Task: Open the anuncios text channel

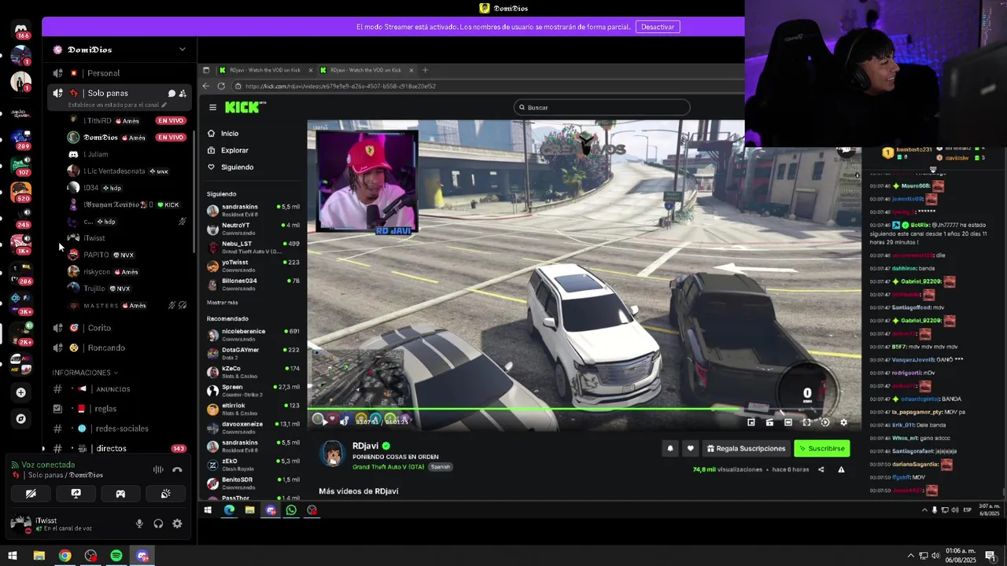Action: coord(120,389)
